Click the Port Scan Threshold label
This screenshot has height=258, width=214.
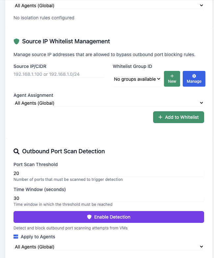[36, 164]
